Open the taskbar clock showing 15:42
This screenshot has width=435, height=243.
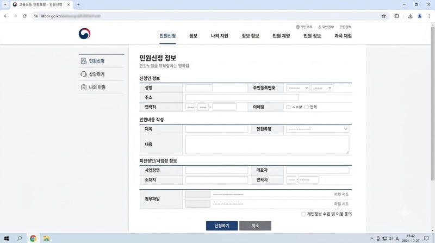411,238
